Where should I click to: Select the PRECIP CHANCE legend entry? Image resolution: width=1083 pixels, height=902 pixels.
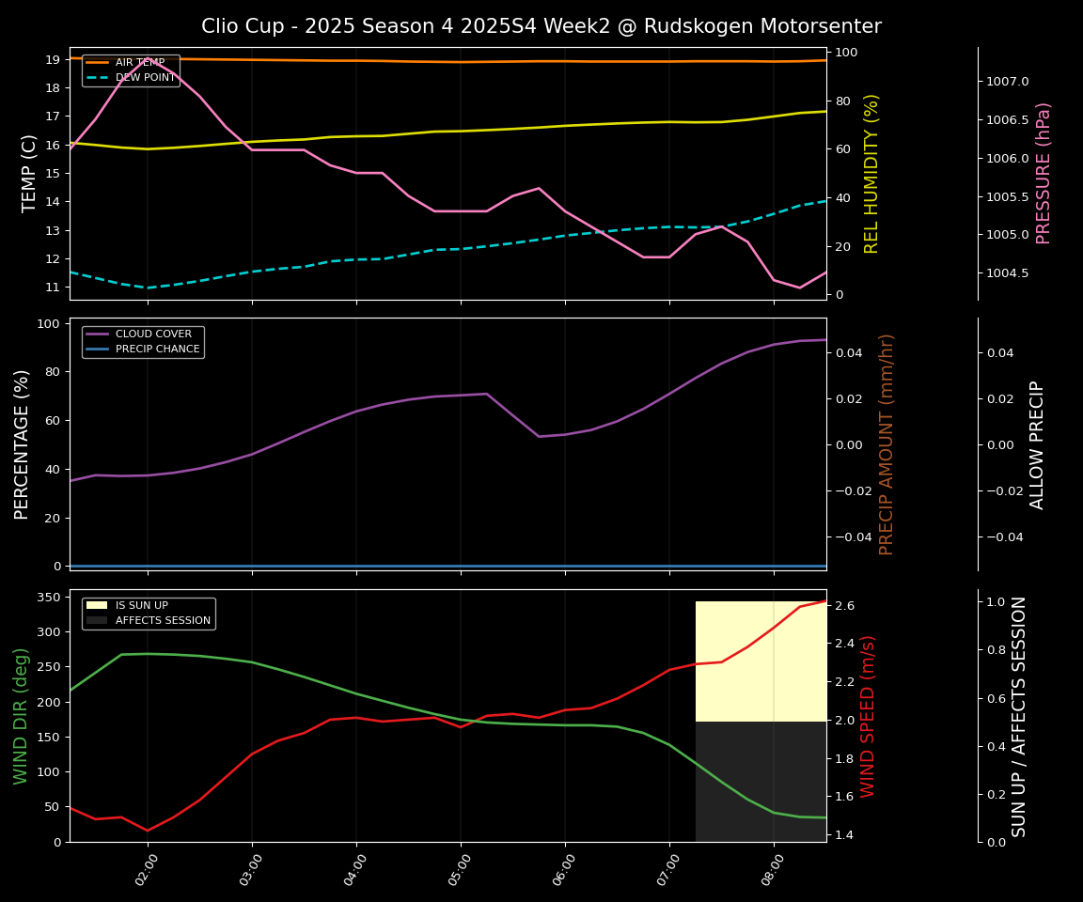157,350
